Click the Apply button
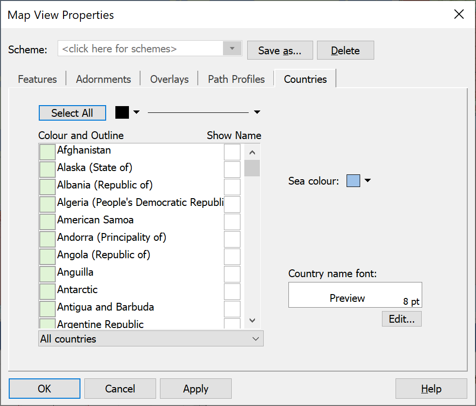Viewport: 476px width, 406px height. point(196,389)
